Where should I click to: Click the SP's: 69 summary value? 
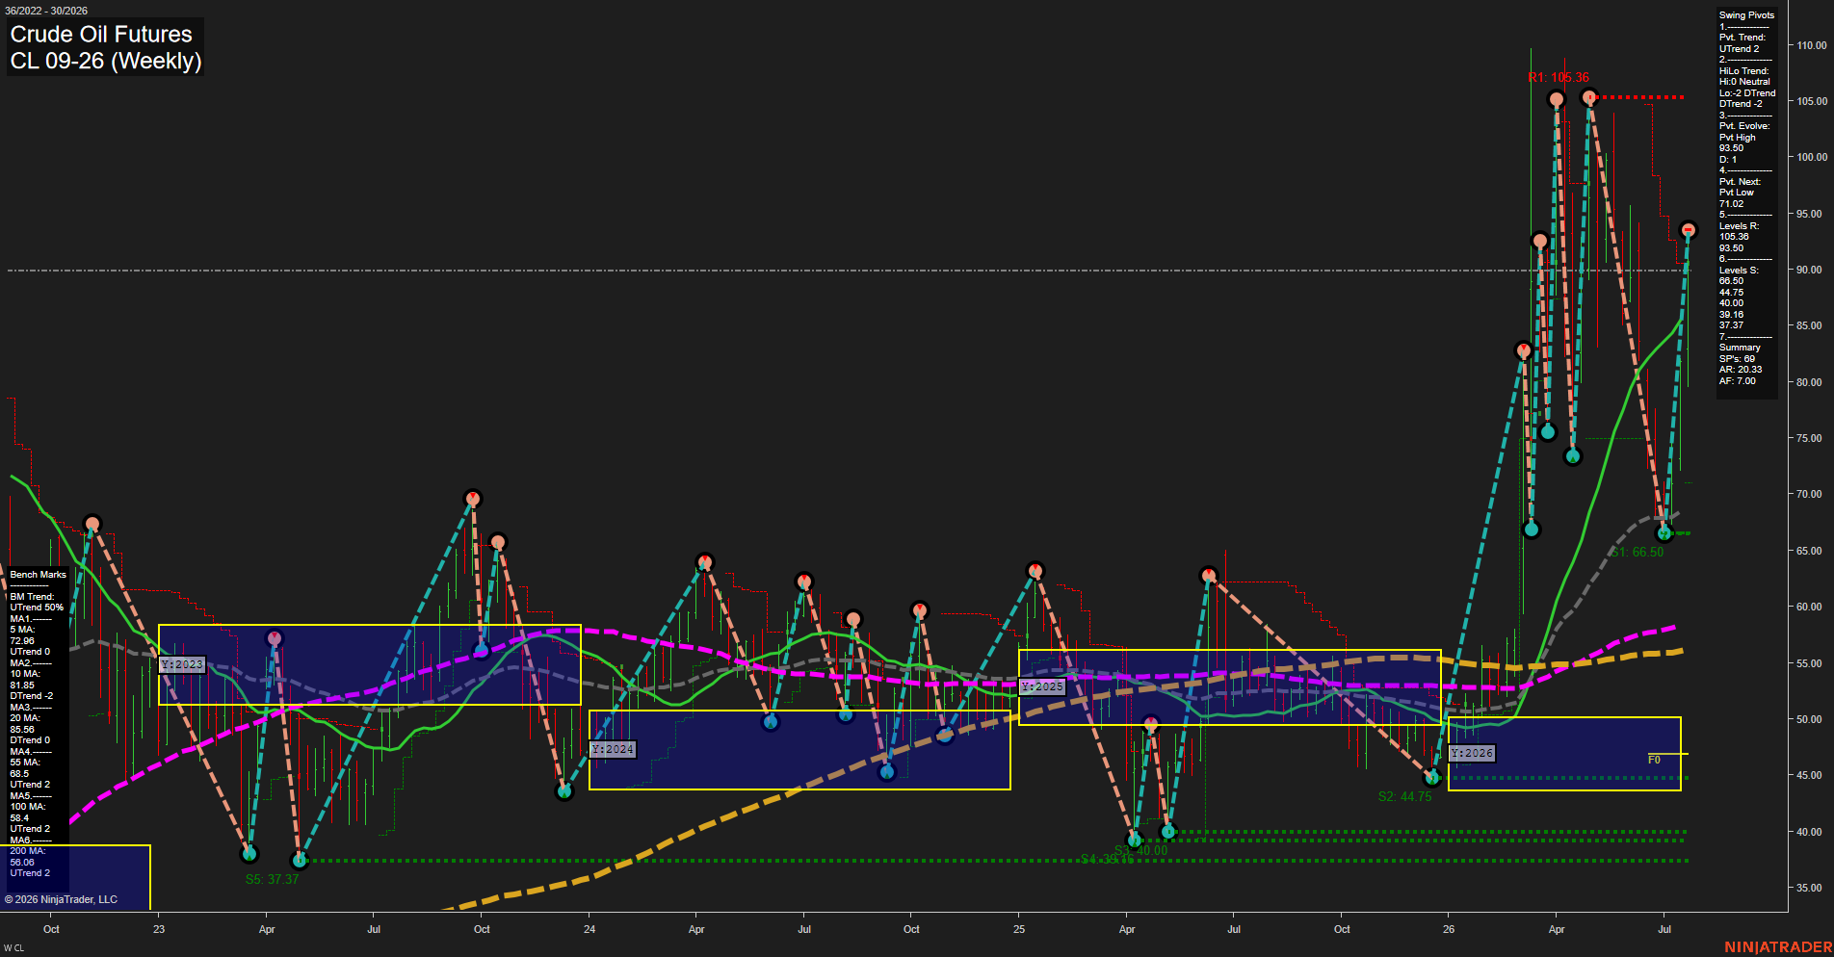1737,359
